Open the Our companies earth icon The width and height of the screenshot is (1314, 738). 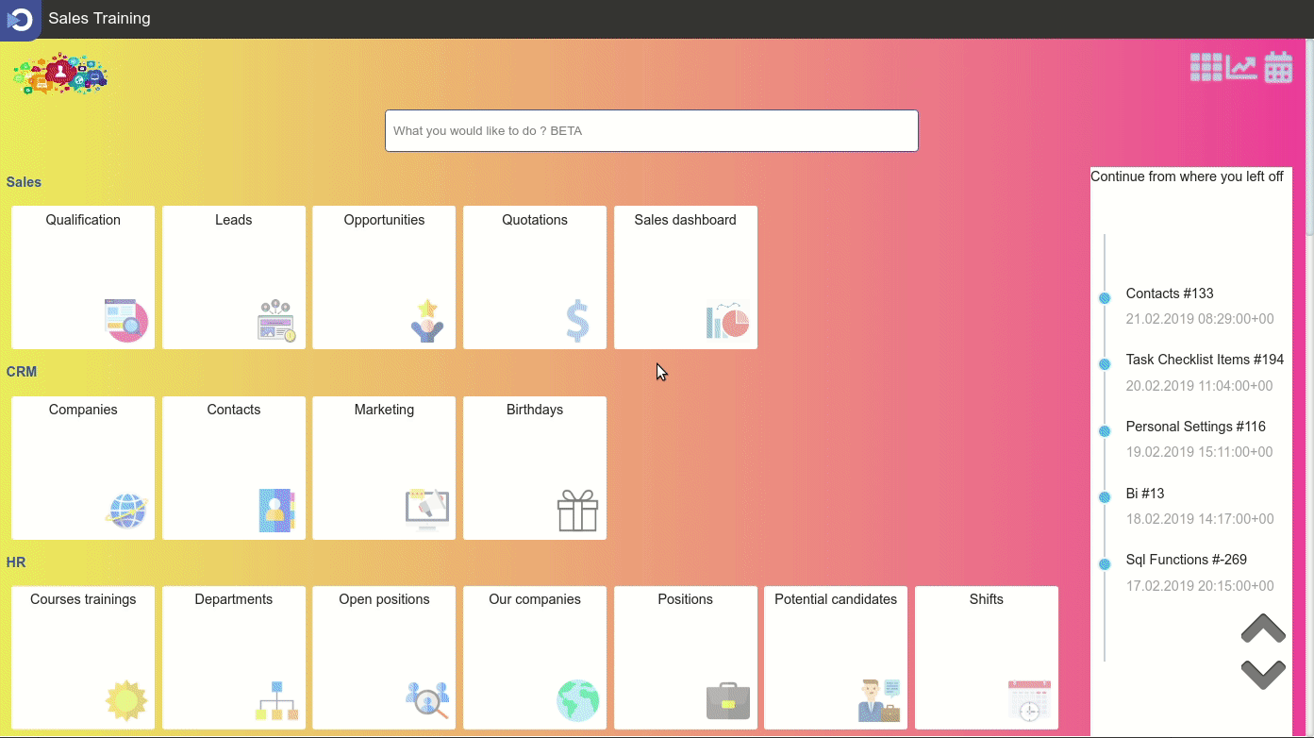coord(578,700)
